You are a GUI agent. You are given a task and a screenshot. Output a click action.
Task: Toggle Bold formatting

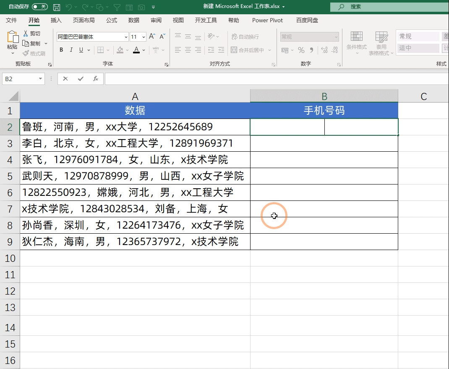(61, 50)
